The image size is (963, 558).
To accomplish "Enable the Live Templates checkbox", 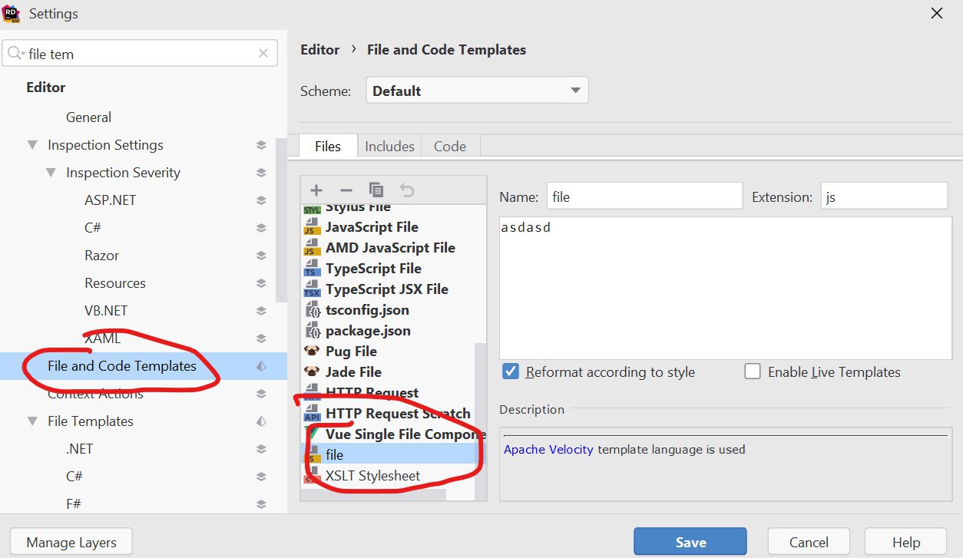I will [x=753, y=372].
